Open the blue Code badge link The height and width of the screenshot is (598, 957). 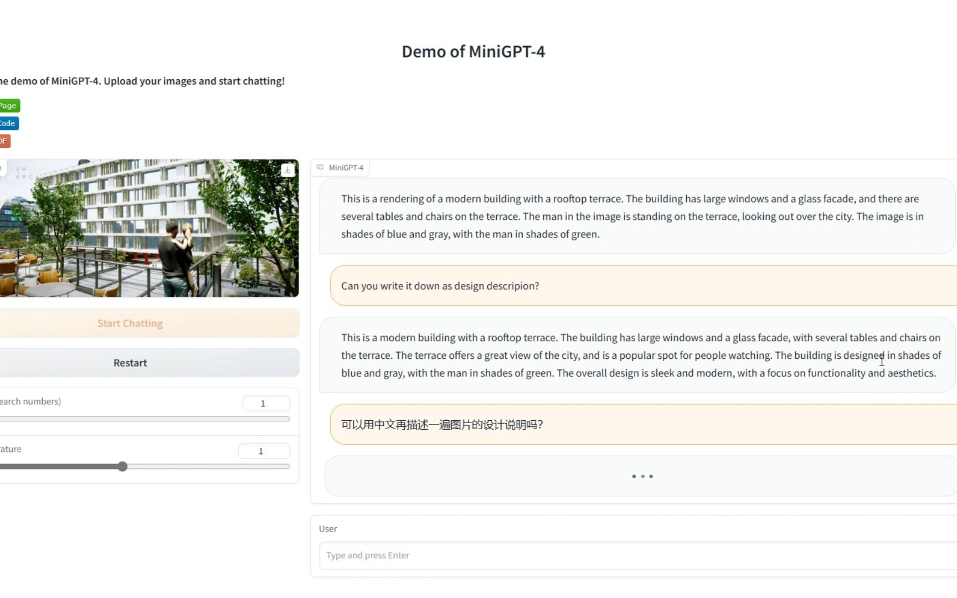9,123
